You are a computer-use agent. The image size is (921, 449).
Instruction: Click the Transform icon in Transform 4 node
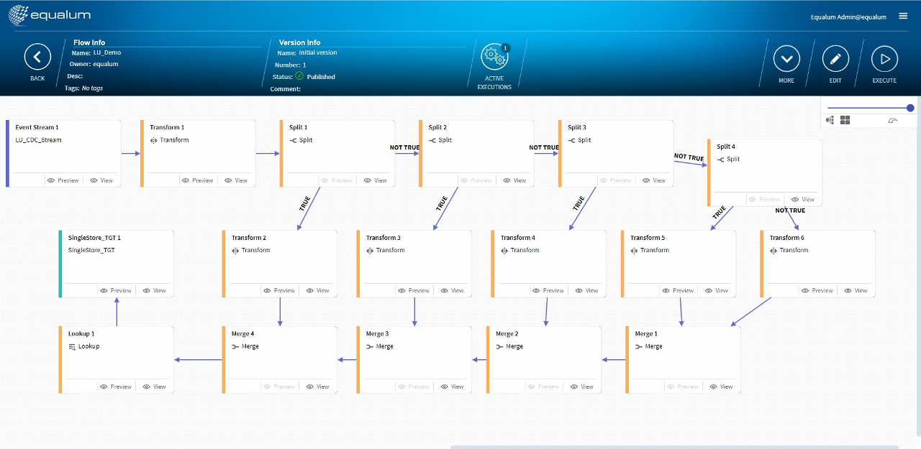coord(504,250)
